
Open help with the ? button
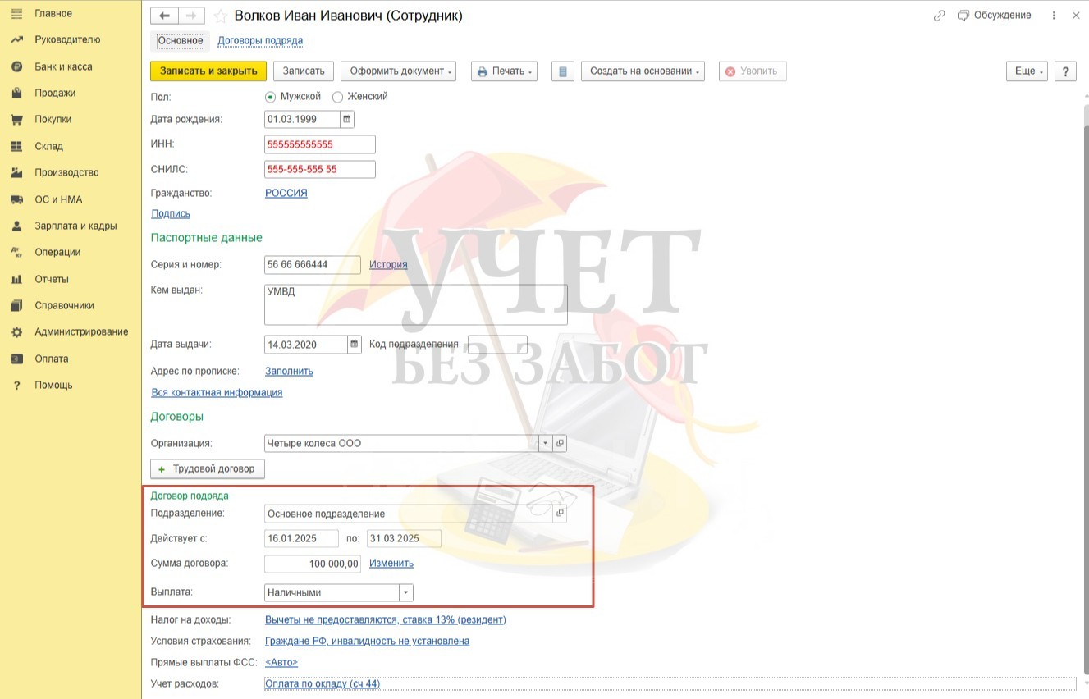click(1065, 71)
